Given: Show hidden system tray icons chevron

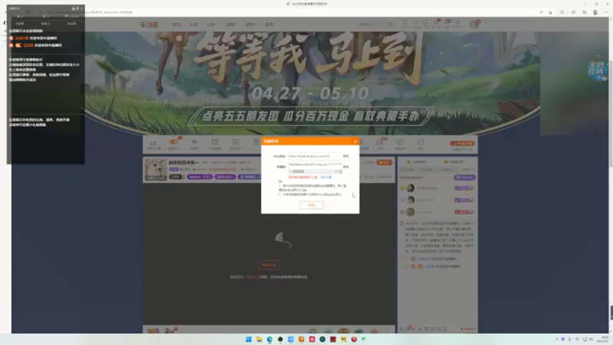Looking at the screenshot, I should click(557, 339).
